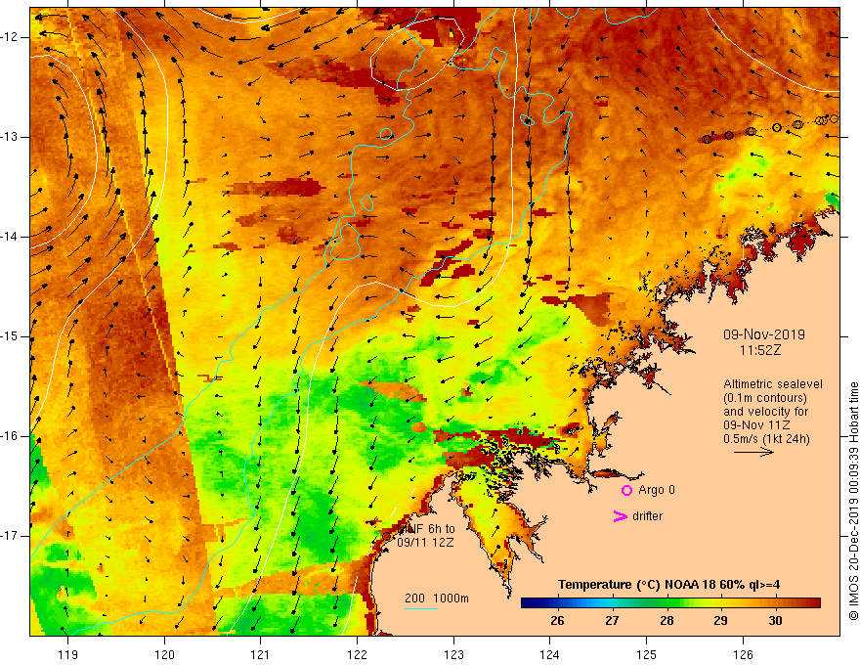Click the dark blue end of color bar
This screenshot has height=665, width=860.
click(530, 603)
